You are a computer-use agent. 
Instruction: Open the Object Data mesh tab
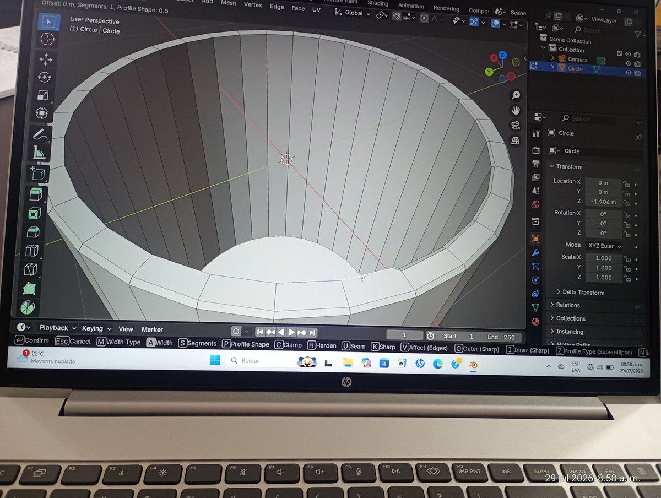pyautogui.click(x=536, y=307)
